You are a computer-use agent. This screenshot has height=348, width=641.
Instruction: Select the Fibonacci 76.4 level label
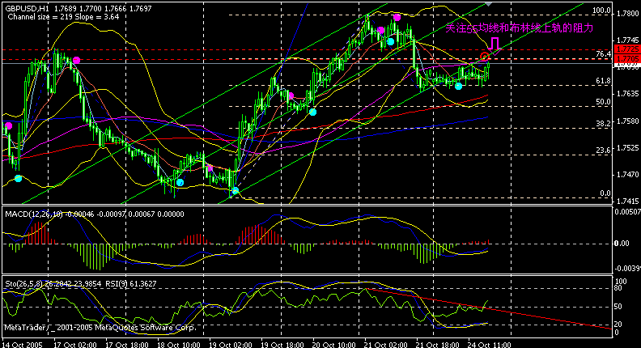[604, 54]
